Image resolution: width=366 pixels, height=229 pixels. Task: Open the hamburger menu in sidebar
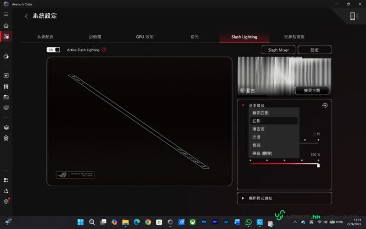tap(6, 14)
